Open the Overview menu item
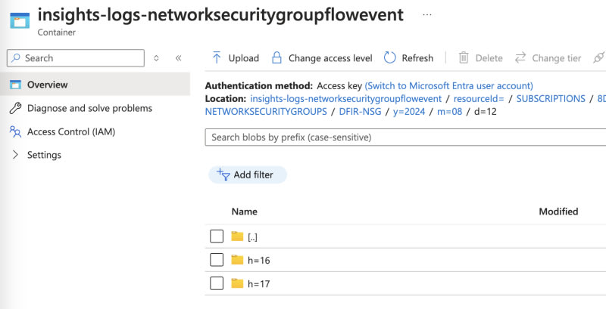Viewport: 606px width, 309px height. (47, 85)
